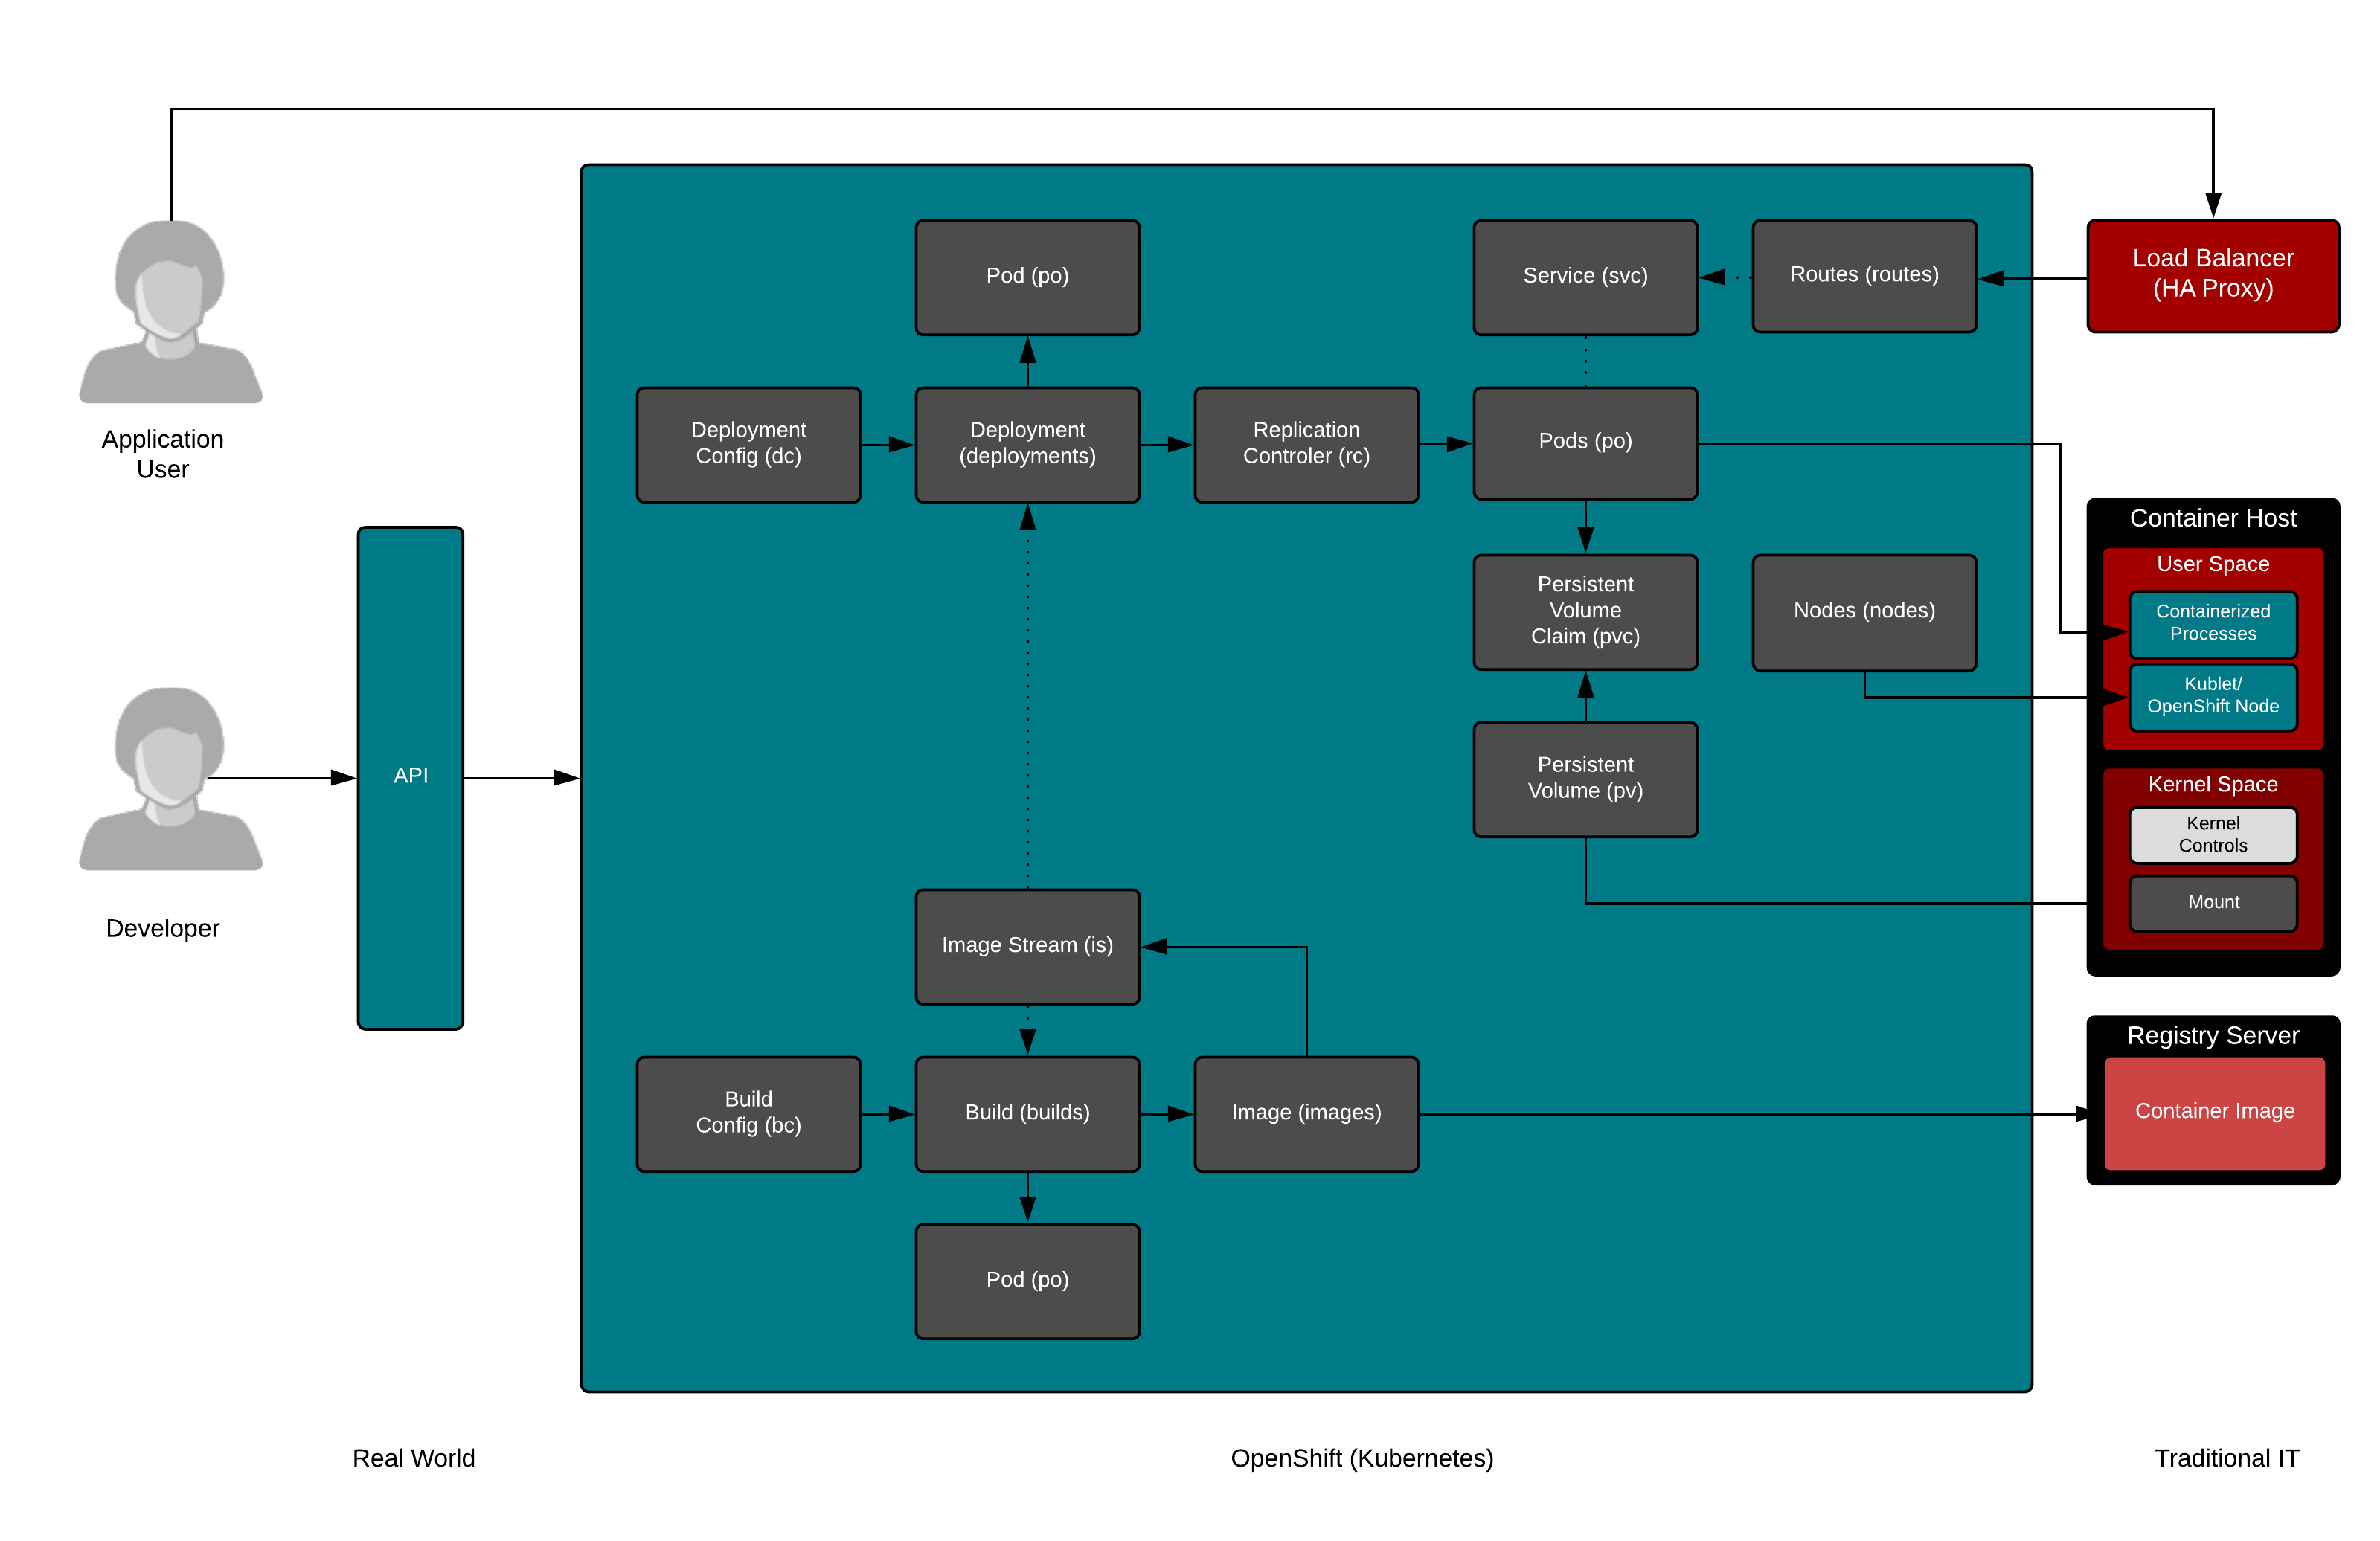The width and height of the screenshot is (2380, 1541).
Task: Click the Replication Controler (rc) box
Action: 1307,445
